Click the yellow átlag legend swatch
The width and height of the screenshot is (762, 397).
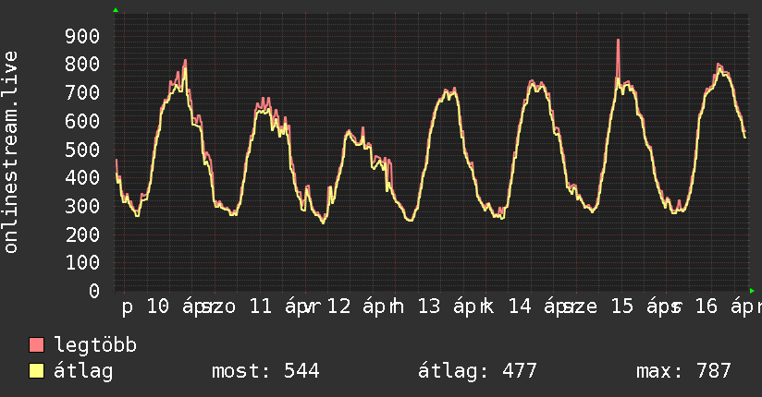point(36,370)
